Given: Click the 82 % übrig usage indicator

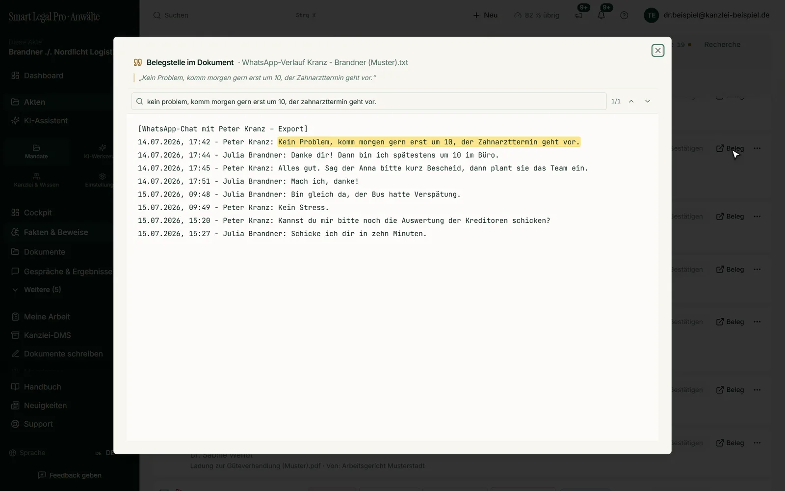Looking at the screenshot, I should (537, 15).
